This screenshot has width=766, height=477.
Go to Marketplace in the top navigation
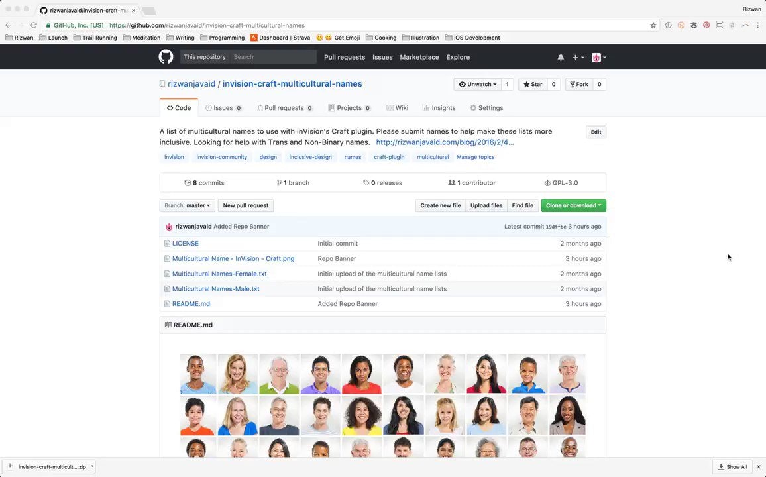pos(419,57)
